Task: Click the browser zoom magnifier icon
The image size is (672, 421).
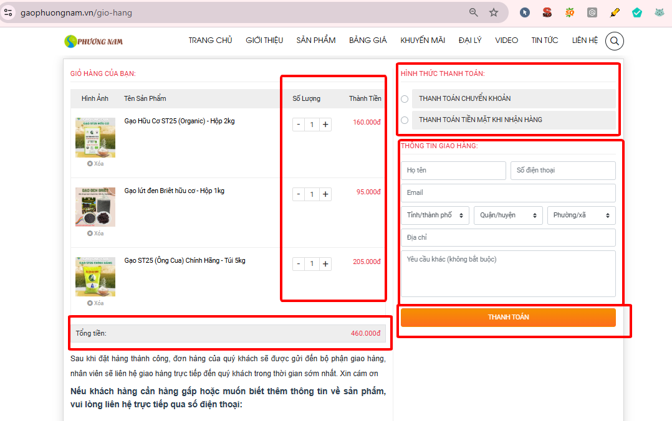Action: tap(474, 12)
